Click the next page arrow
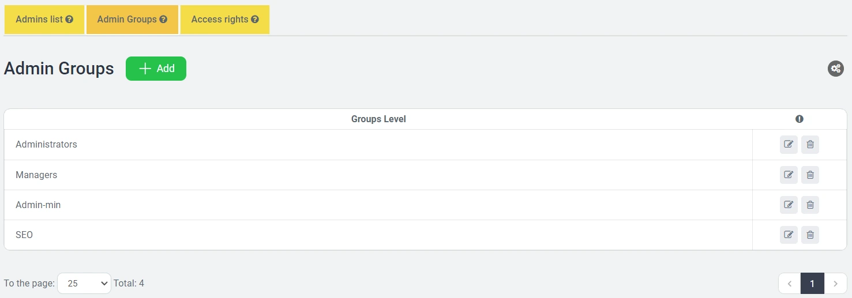This screenshot has width=852, height=298. [x=835, y=284]
